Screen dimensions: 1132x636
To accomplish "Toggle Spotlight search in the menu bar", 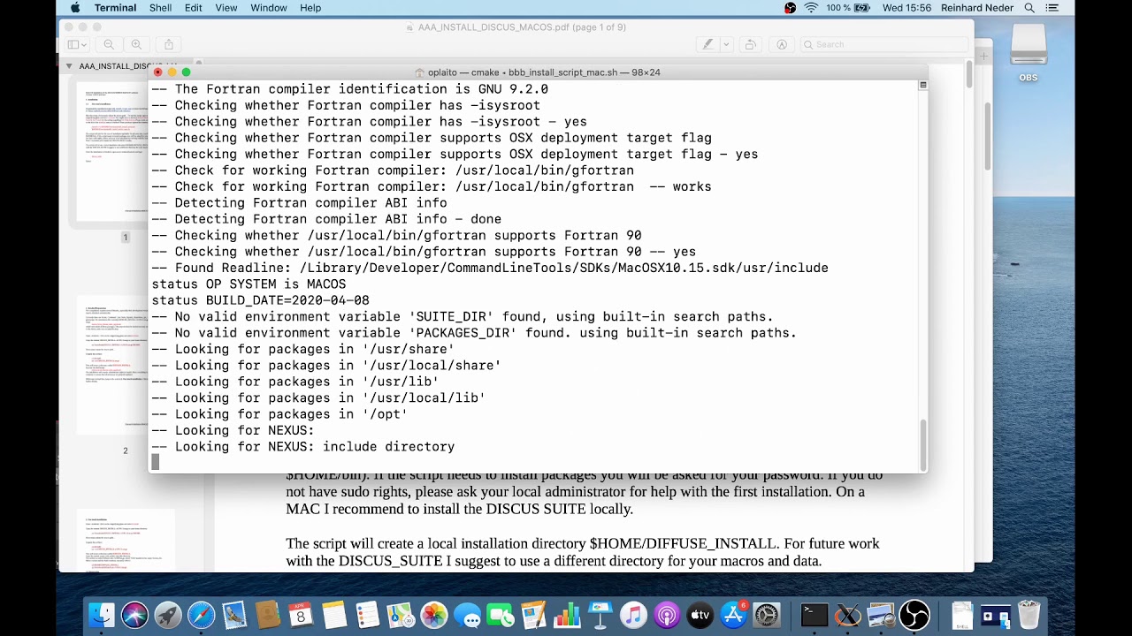I will 1028,8.
